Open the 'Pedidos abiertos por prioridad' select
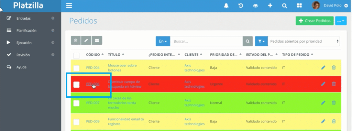The width and height of the screenshot is (352, 131). pyautogui.click(x=304, y=41)
